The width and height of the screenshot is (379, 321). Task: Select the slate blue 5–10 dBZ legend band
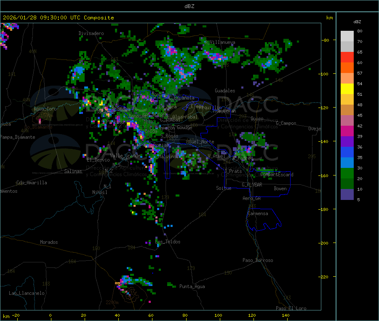(347, 194)
